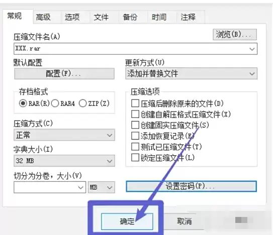Open the 备份 tab

click(x=130, y=17)
